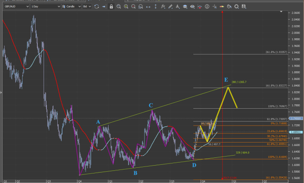304x183 pixels.
Task: Open the stacked layers icon
Action: (x=185, y=7)
